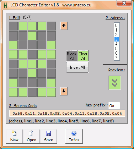Toggle pixel in row 6, column 2
The width and height of the screenshot is (134, 149).
pyautogui.click(x=23, y=73)
